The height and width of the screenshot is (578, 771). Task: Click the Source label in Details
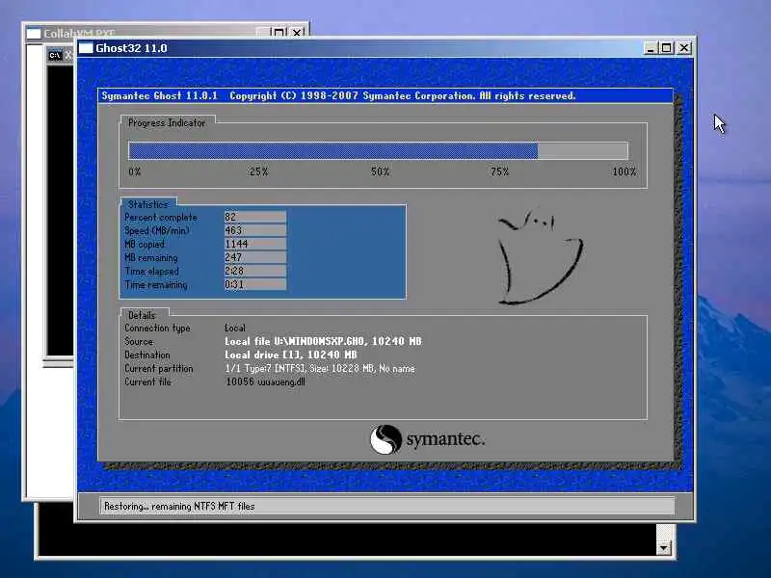pos(139,341)
